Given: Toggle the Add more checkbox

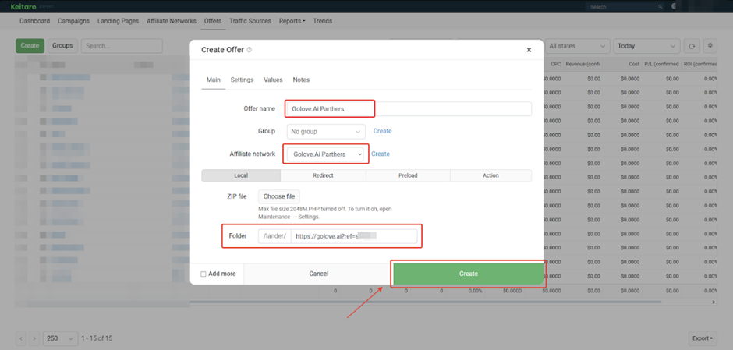Looking at the screenshot, I should click(204, 274).
